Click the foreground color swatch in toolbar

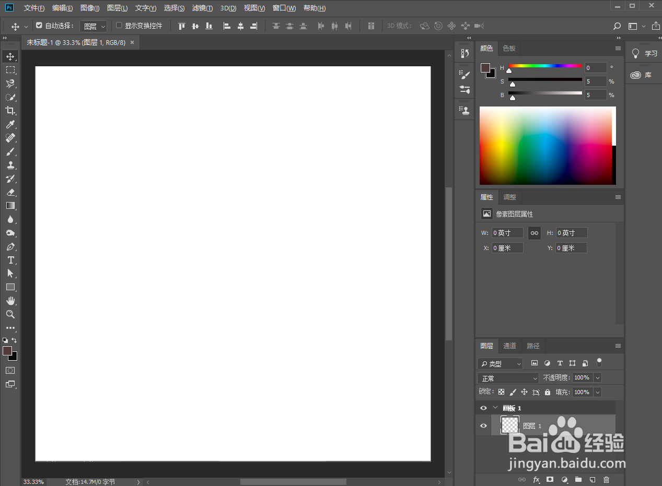click(7, 351)
